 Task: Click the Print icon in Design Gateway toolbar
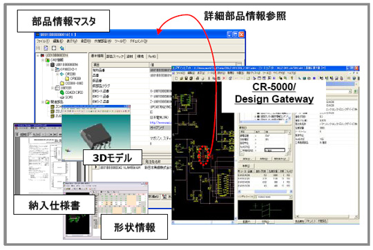(x=198, y=78)
